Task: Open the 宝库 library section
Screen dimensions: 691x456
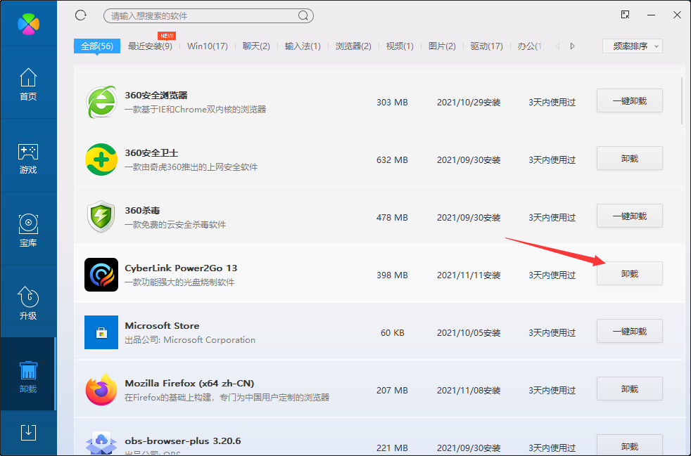Action: point(28,230)
